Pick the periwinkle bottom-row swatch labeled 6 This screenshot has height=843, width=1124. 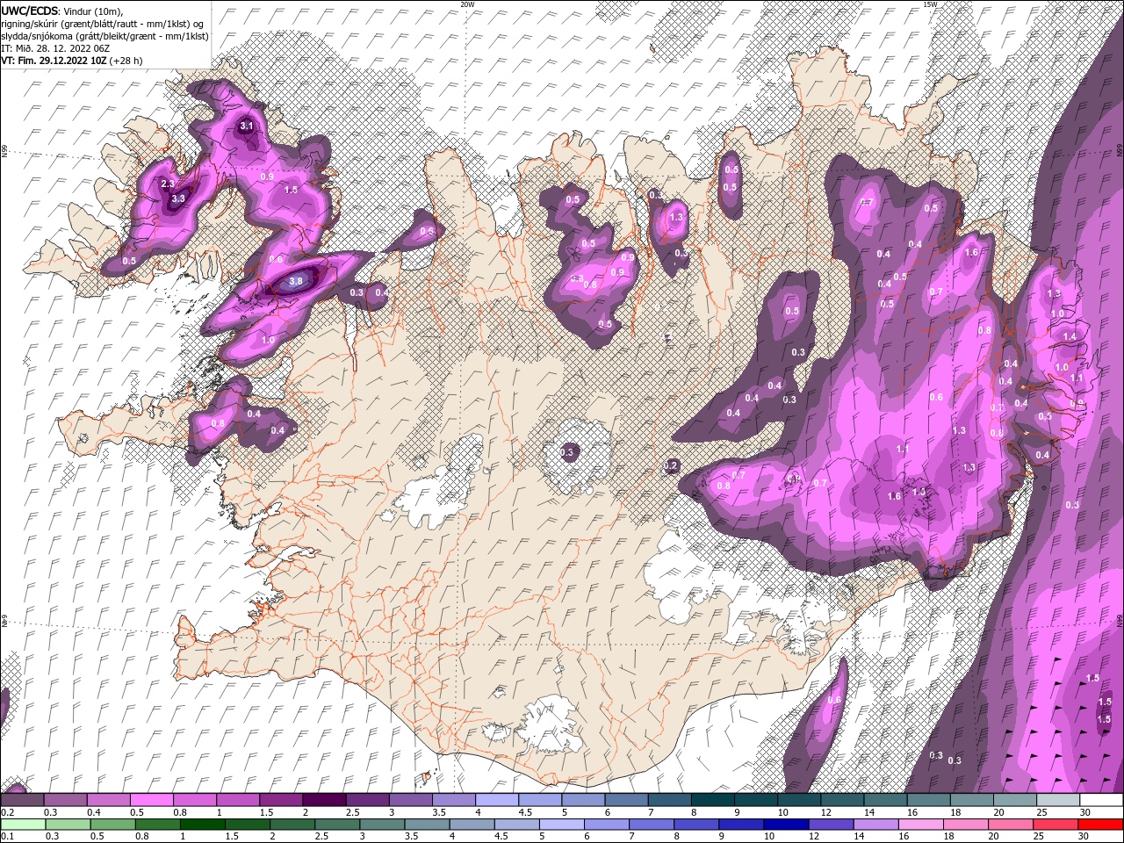(x=607, y=825)
